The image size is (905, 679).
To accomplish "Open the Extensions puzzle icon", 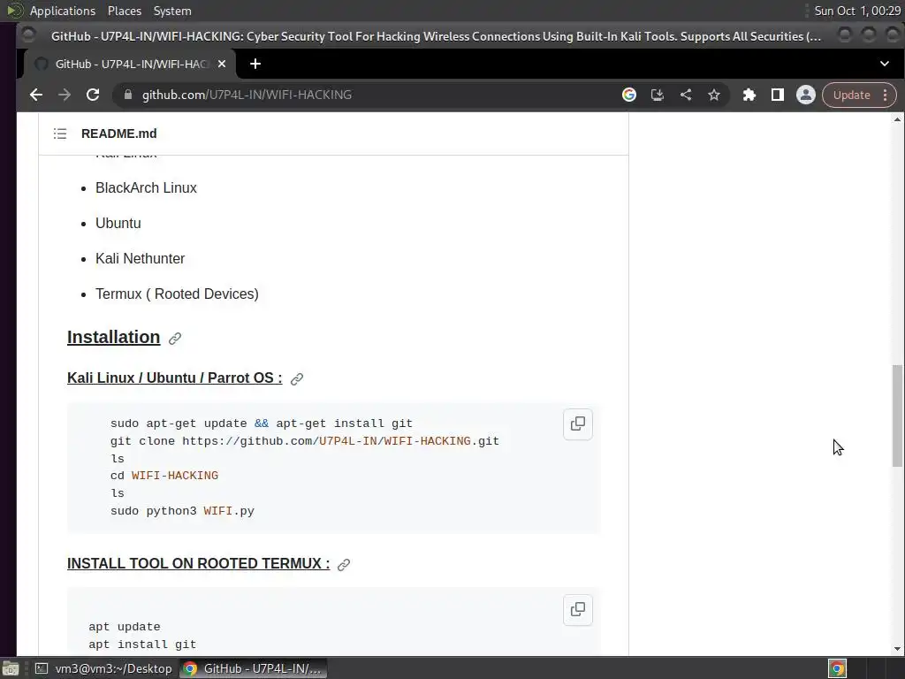I will coord(749,95).
